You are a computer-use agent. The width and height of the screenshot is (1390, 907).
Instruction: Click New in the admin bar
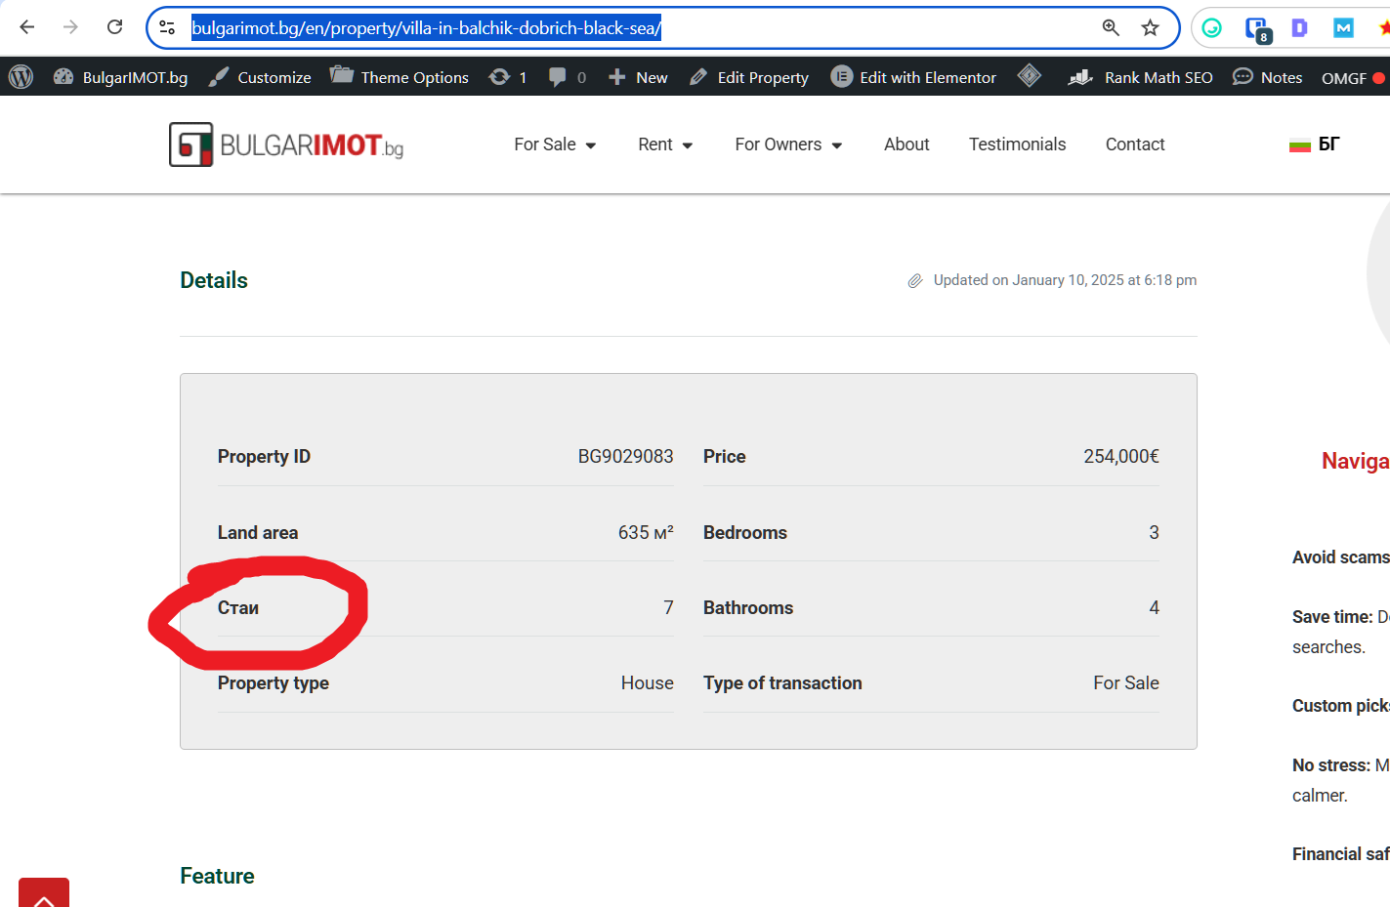pyautogui.click(x=638, y=77)
